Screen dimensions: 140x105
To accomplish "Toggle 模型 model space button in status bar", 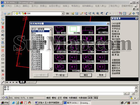I will (x=96, y=98).
